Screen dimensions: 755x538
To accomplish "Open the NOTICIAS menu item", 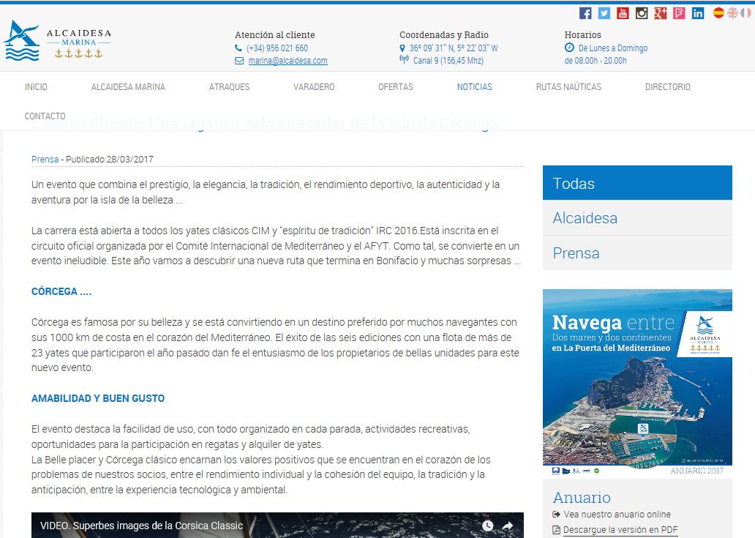I will pos(474,87).
